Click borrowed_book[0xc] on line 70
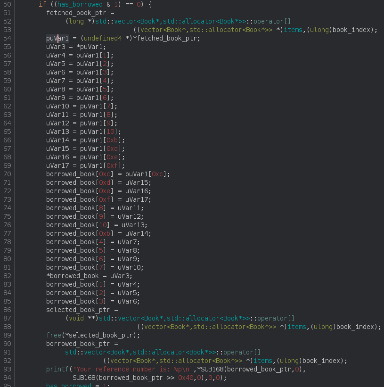Viewport: 384px width, 387px height. pos(80,174)
